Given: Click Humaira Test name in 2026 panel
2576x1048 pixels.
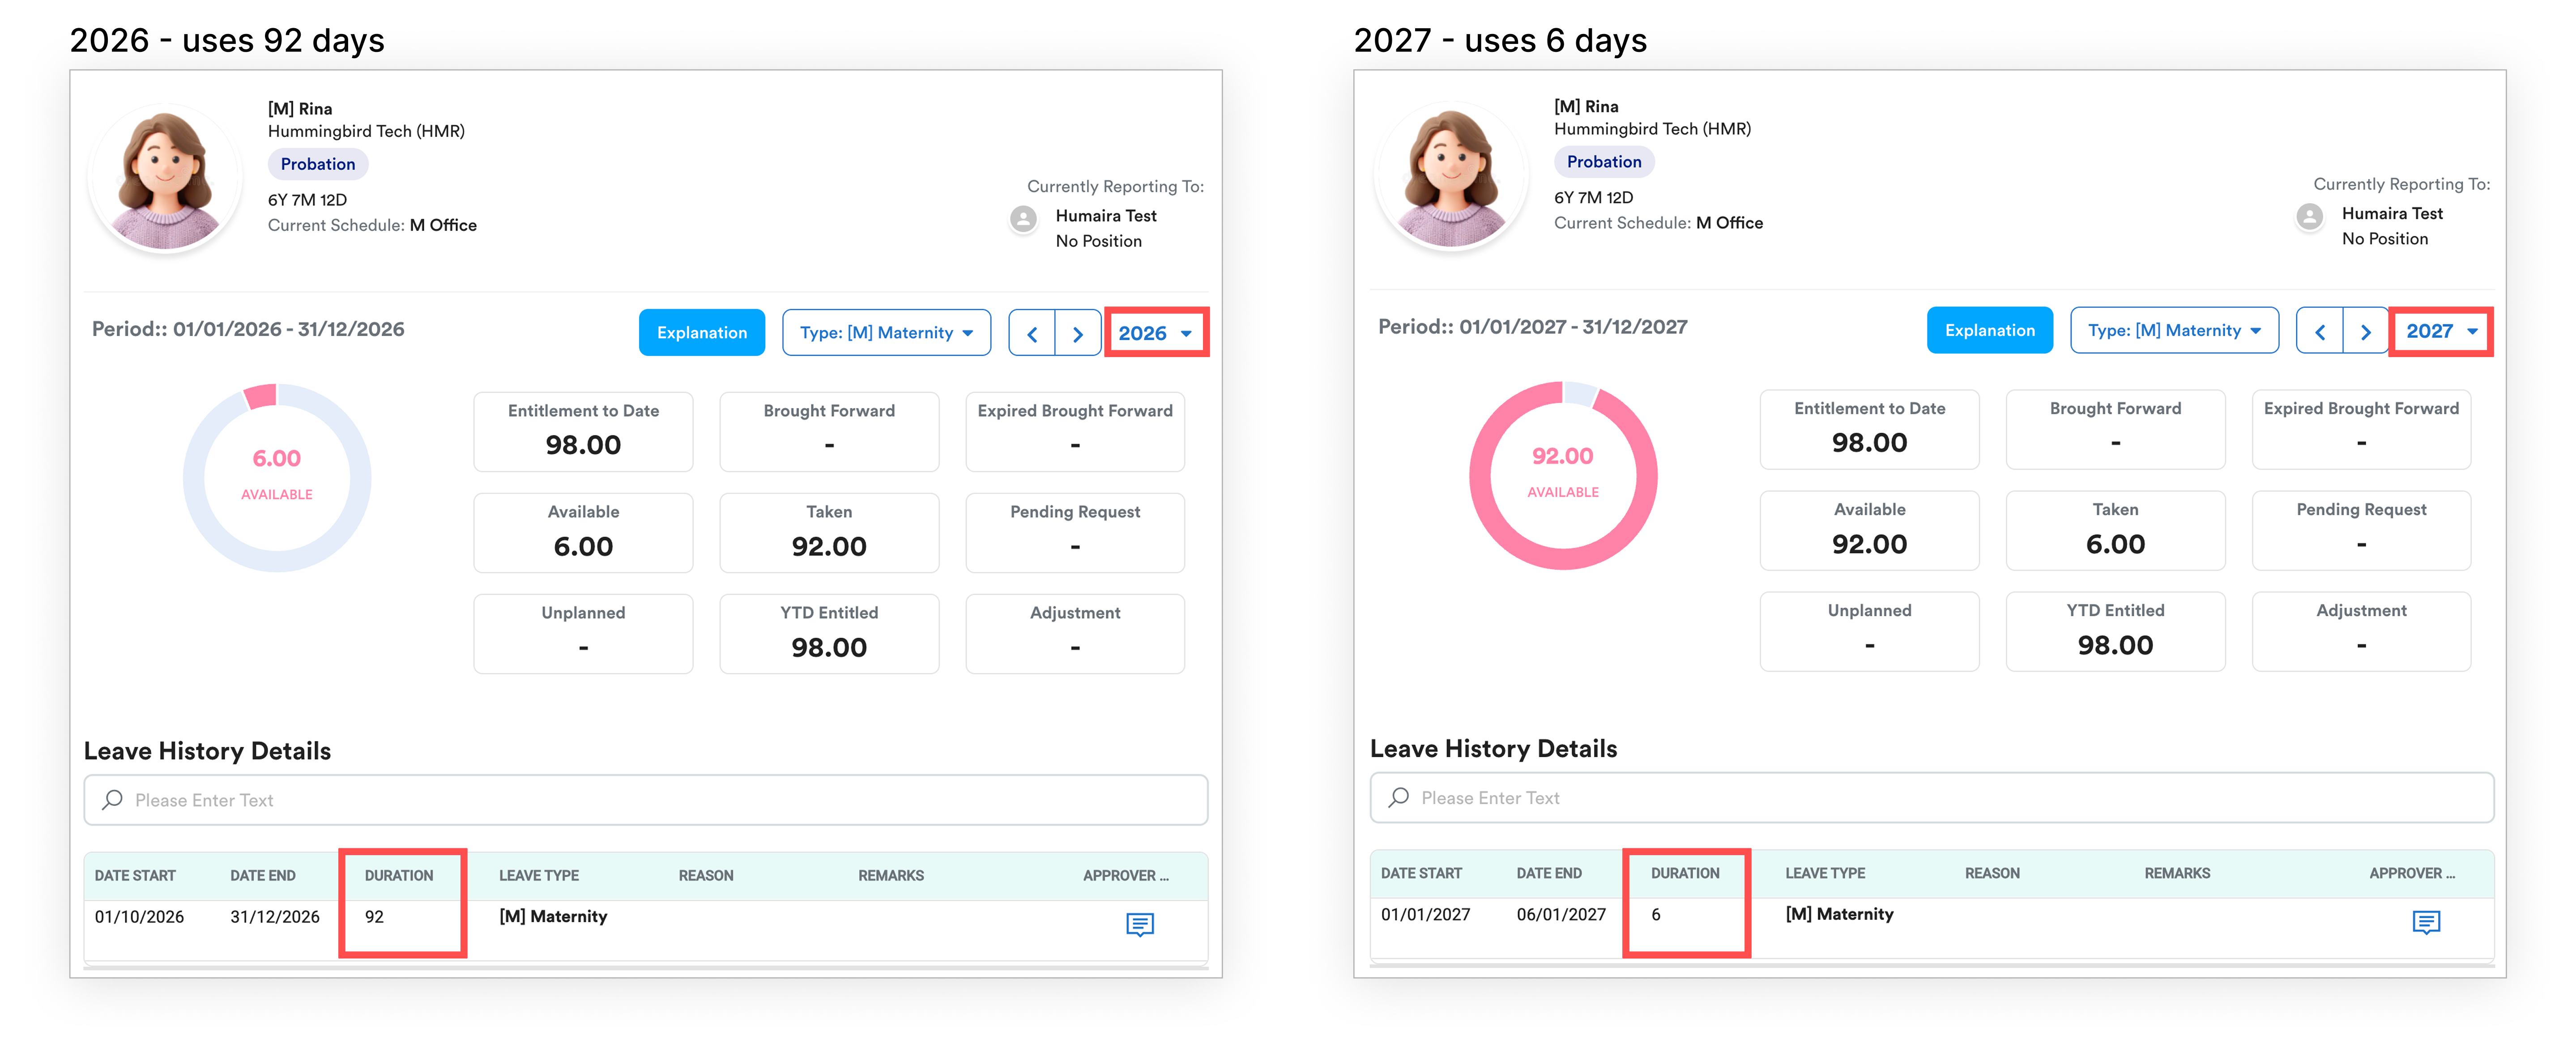Looking at the screenshot, I should (x=1106, y=216).
